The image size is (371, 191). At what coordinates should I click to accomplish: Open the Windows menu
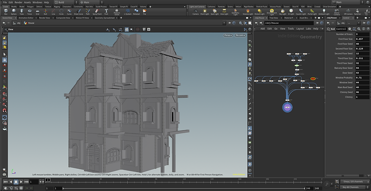pyautogui.click(x=37, y=3)
